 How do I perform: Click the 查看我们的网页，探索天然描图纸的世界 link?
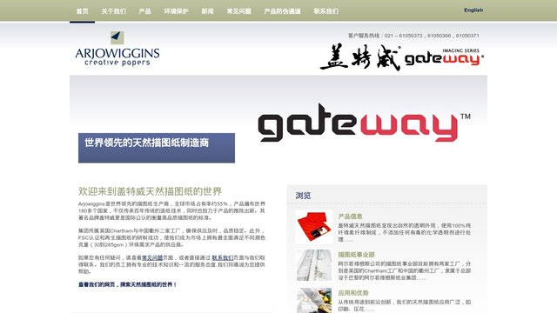[x=128, y=284]
